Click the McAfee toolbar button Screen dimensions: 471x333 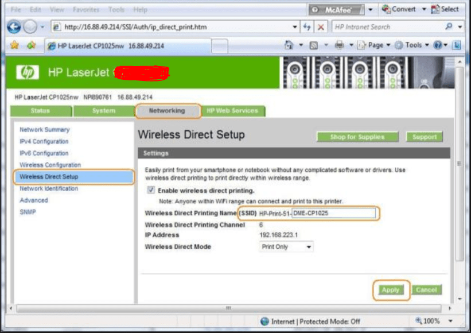(336, 10)
